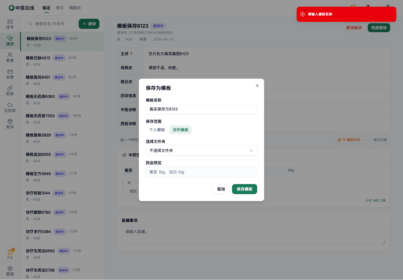Click the 初诊 visit type label
This screenshot has height=280, width=403.
coord(143,39)
